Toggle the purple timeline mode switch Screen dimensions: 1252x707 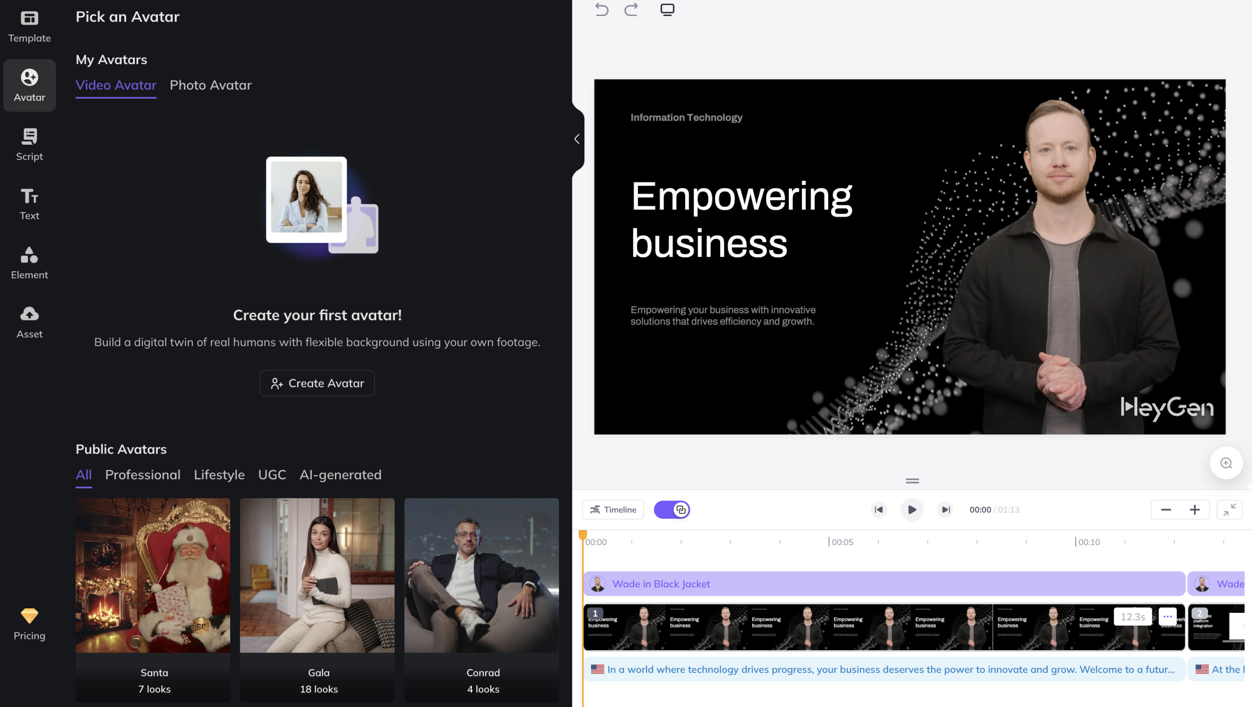click(x=672, y=510)
